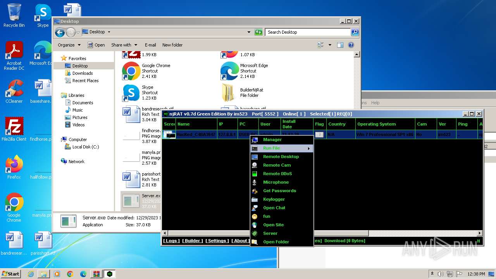Click the flag image in victim row
Screen dimensions: 496x279
[x=319, y=134]
